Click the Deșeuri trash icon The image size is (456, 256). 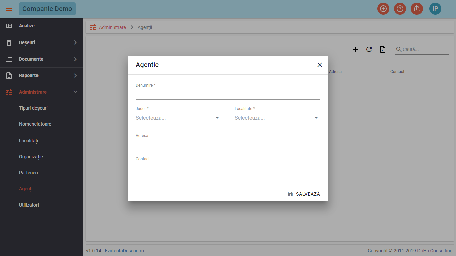(9, 42)
